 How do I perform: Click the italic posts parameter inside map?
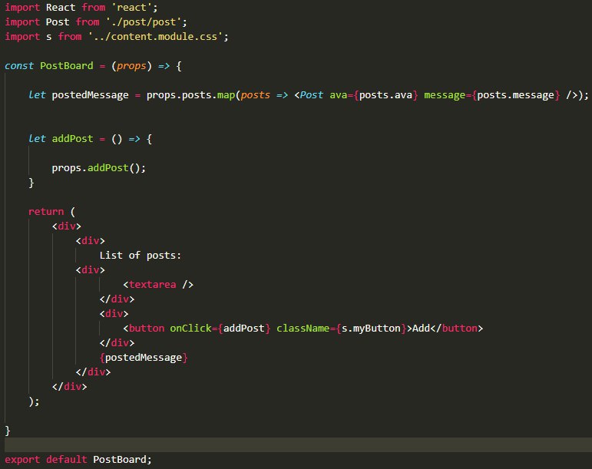pyautogui.click(x=255, y=95)
